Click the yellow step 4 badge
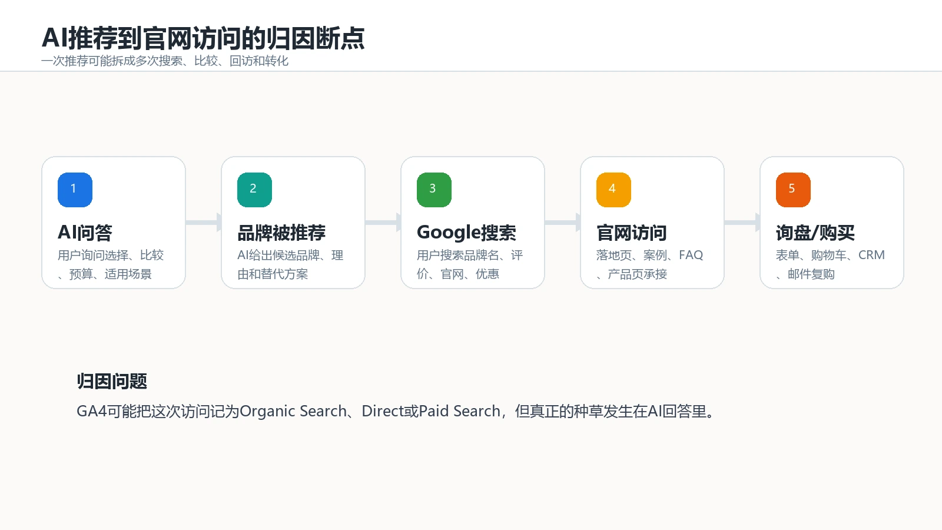The image size is (942, 530). pyautogui.click(x=613, y=190)
